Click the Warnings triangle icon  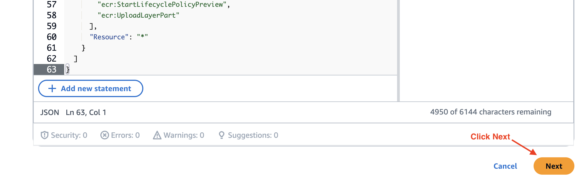(157, 135)
